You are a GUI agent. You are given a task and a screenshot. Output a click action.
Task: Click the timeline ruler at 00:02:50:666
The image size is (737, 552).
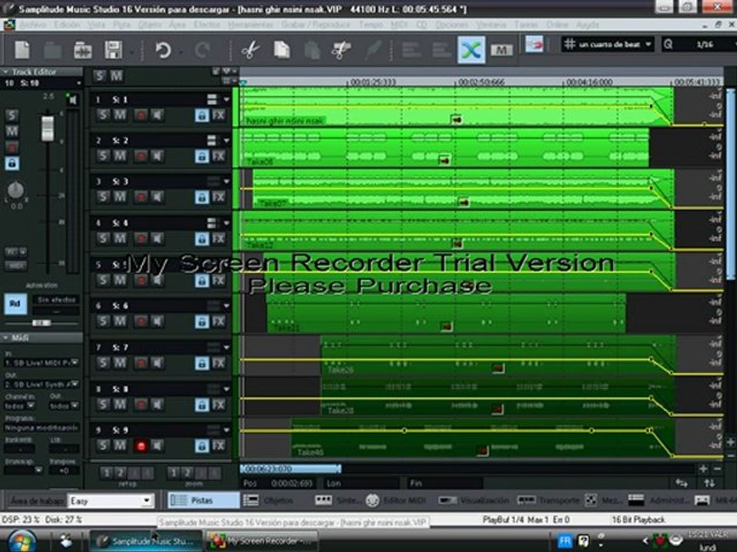point(481,82)
